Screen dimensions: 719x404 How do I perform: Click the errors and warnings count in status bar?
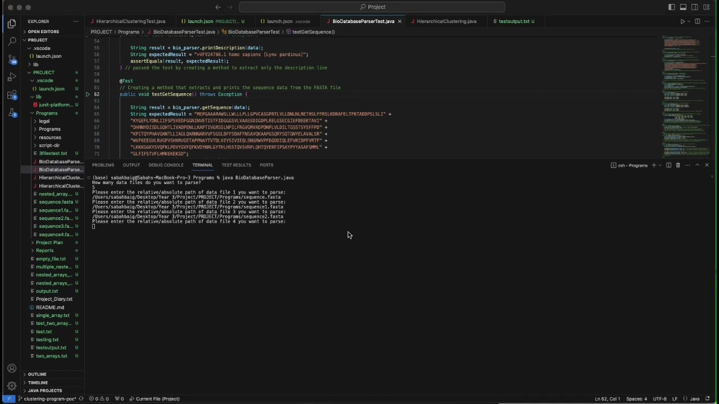click(99, 399)
